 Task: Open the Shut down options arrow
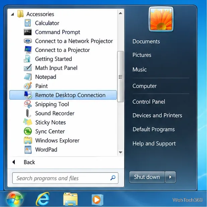[170, 177]
